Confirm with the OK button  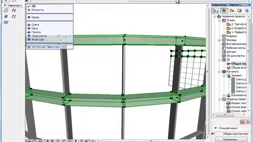click(34, 6)
